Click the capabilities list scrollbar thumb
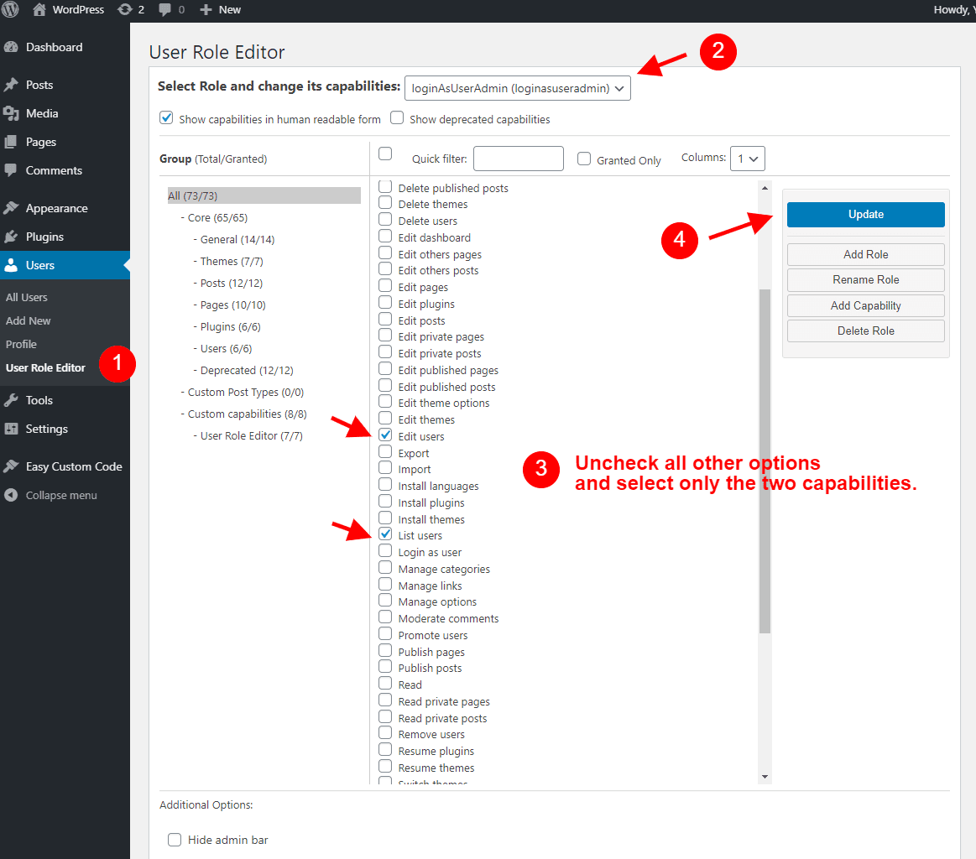Image resolution: width=976 pixels, height=859 pixels. [765, 461]
